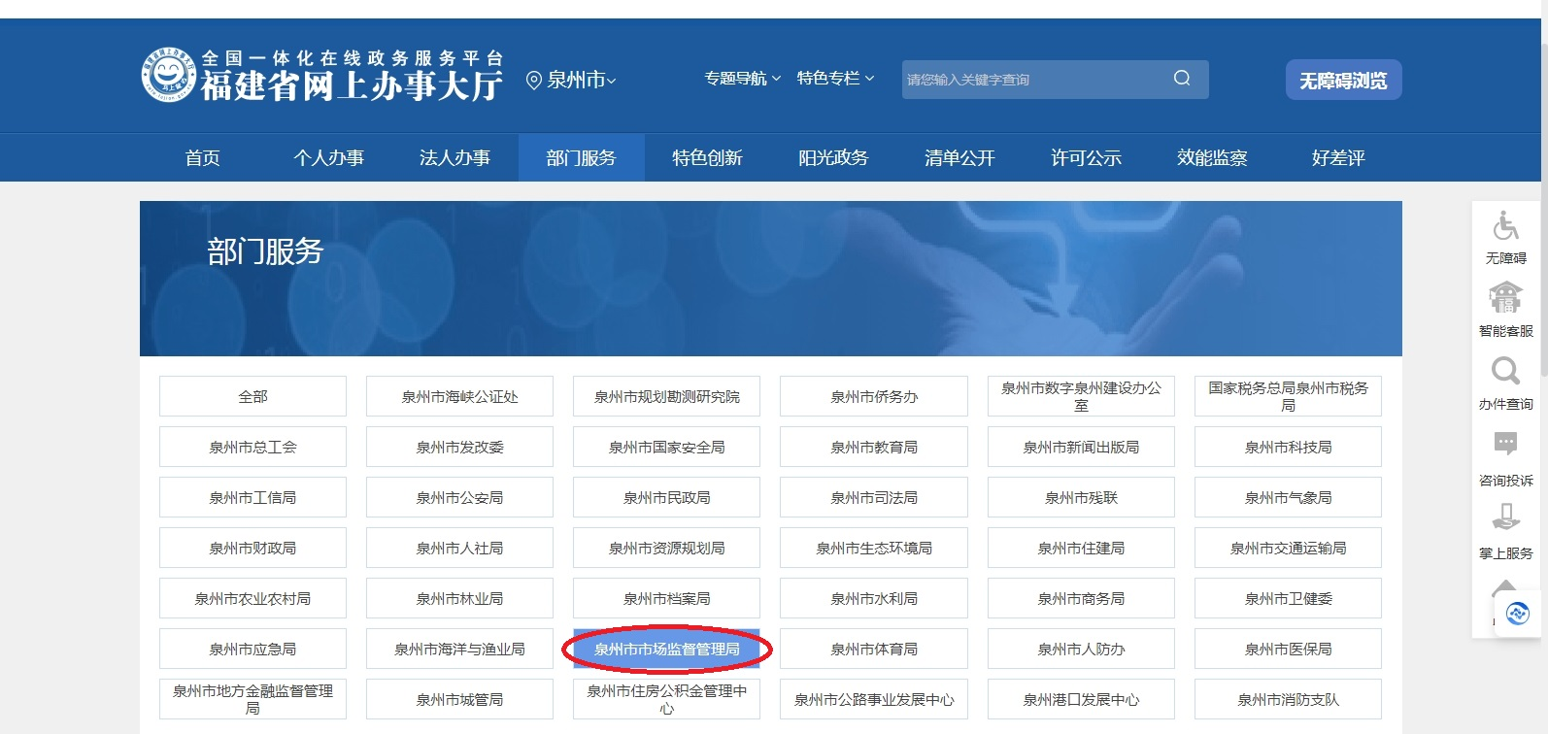Open the 咨询投诉 chat bubble sidebar icon

coord(1505,445)
